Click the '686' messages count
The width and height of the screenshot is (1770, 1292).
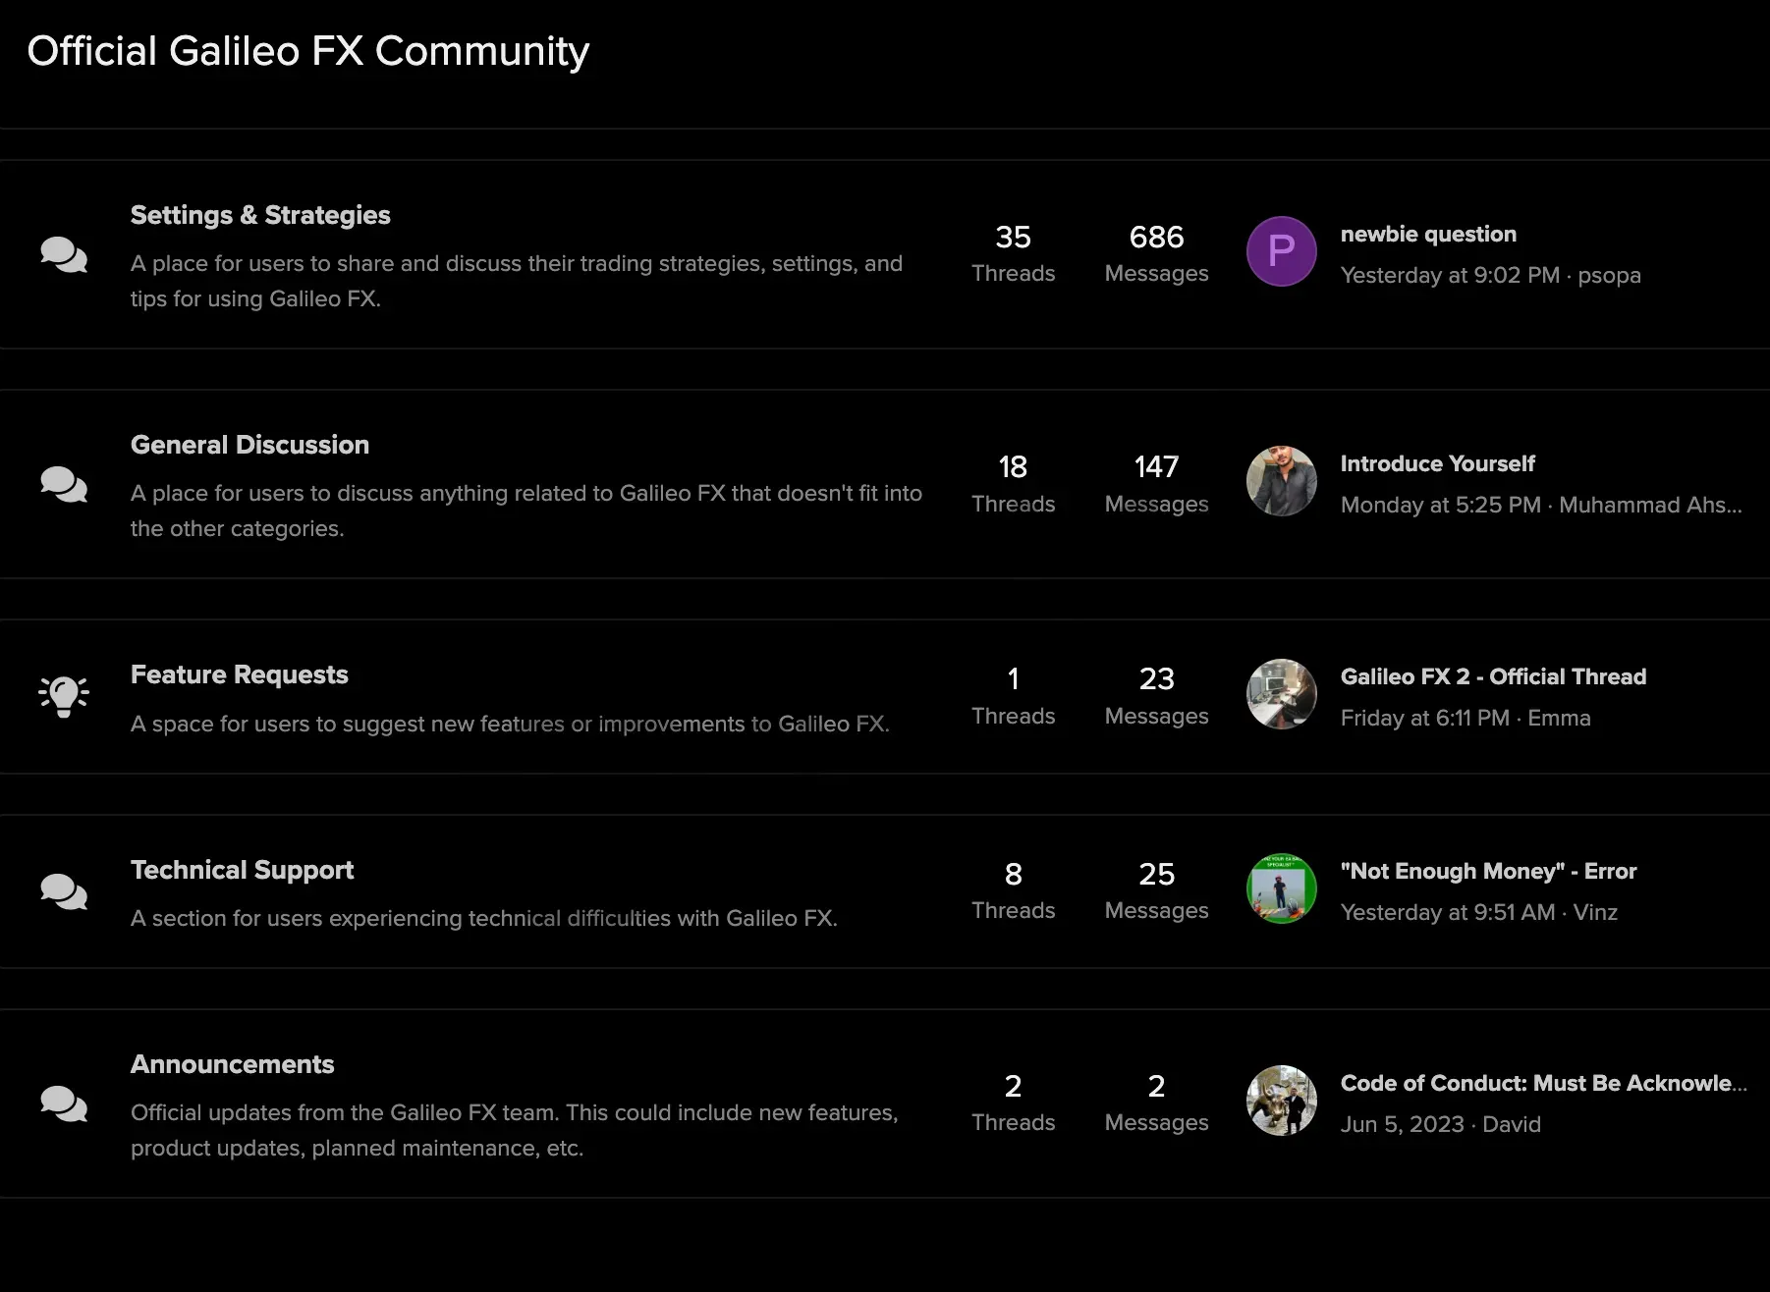(1156, 237)
